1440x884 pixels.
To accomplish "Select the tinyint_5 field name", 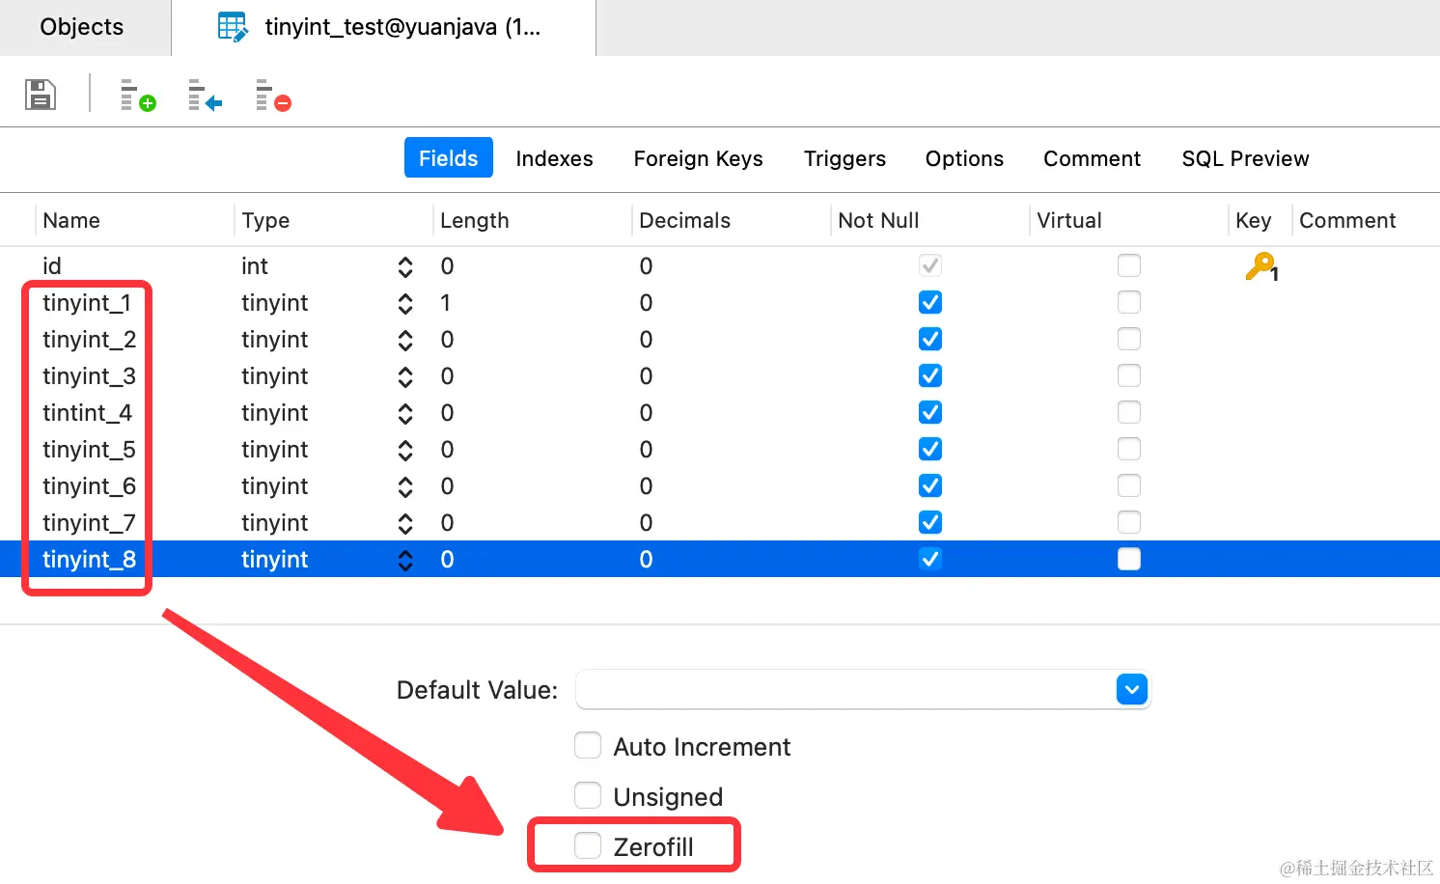I will tap(89, 450).
